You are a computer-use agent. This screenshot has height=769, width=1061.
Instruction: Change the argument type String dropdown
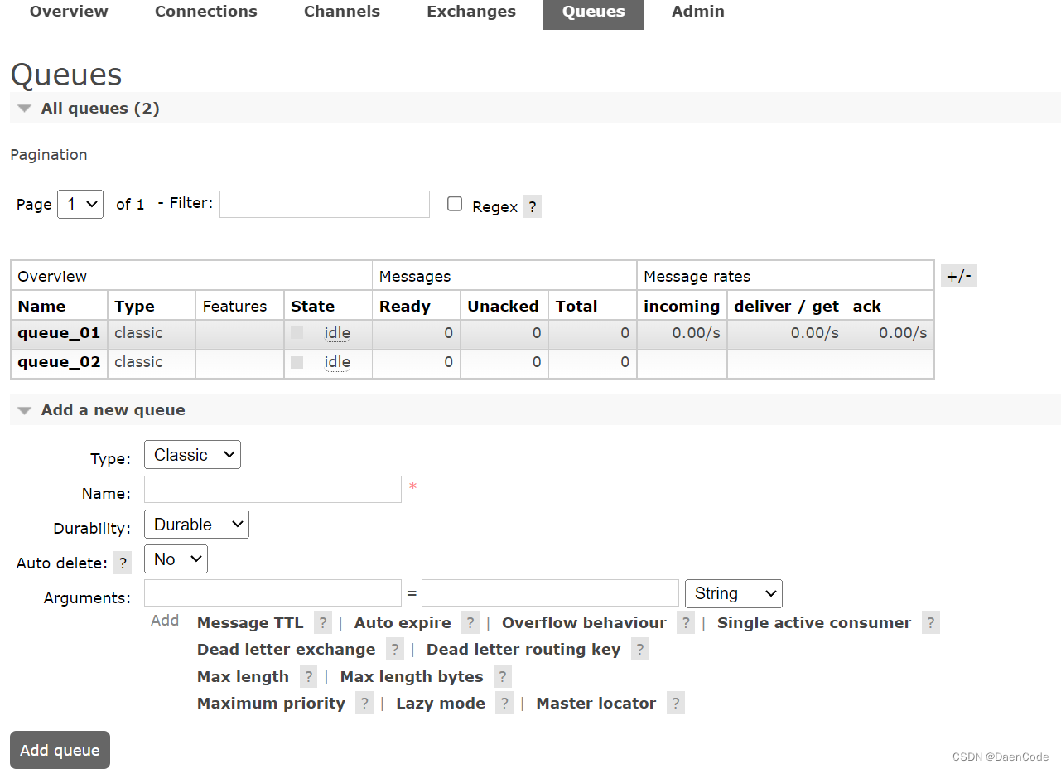(733, 593)
